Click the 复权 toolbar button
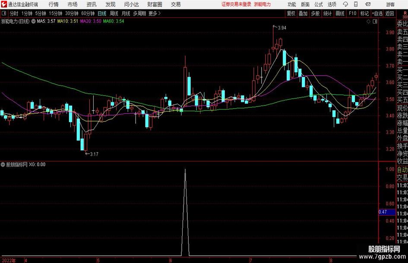This screenshot has width=408, height=263. click(x=291, y=13)
